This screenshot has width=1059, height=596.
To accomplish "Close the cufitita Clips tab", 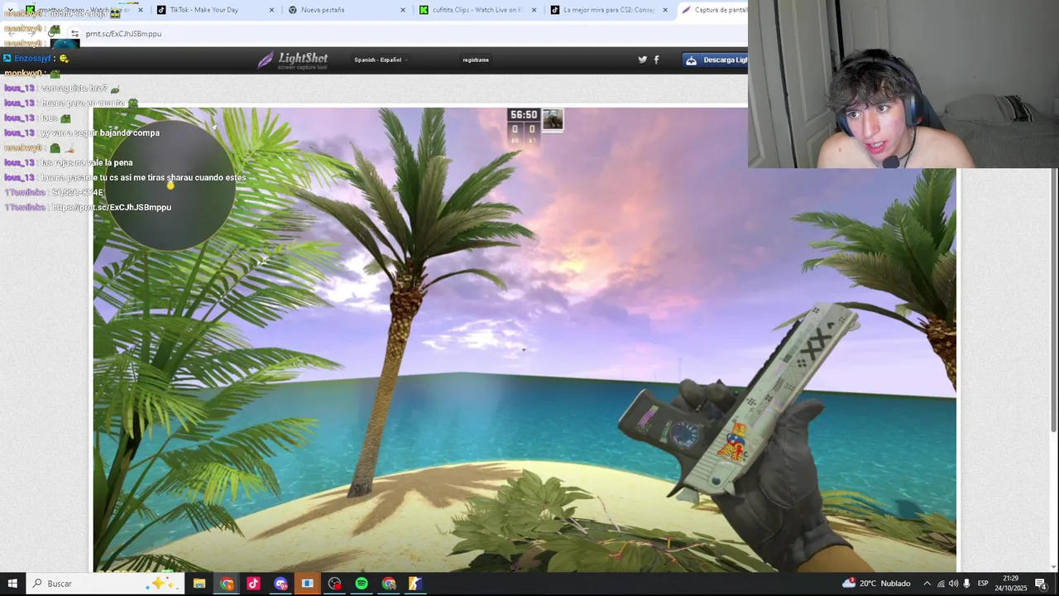I will click(x=534, y=10).
